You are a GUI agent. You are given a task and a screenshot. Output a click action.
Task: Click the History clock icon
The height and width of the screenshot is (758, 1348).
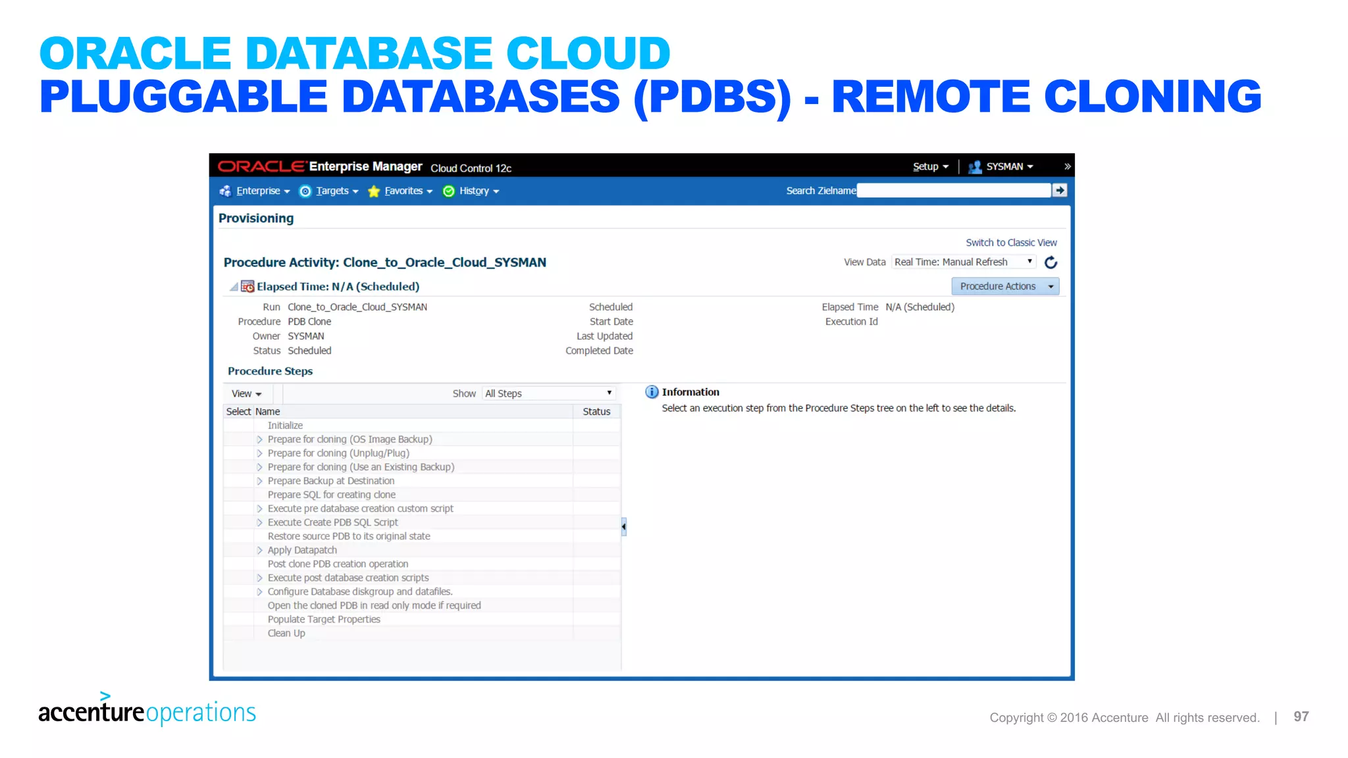(449, 191)
